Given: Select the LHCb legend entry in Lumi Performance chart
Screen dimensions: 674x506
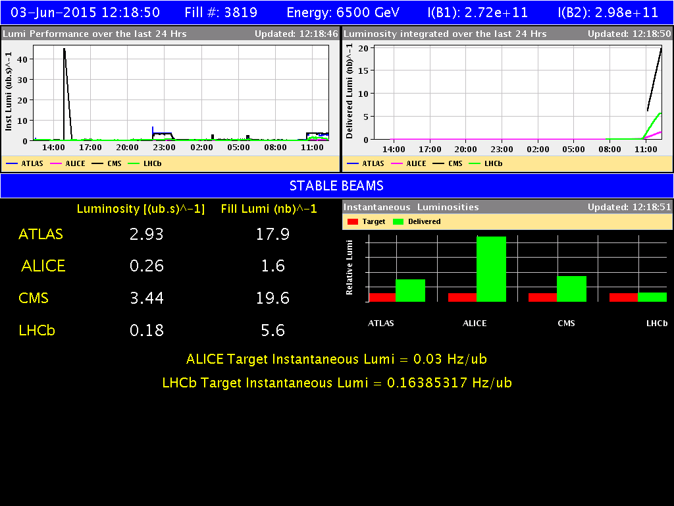Looking at the screenshot, I should 145,163.
